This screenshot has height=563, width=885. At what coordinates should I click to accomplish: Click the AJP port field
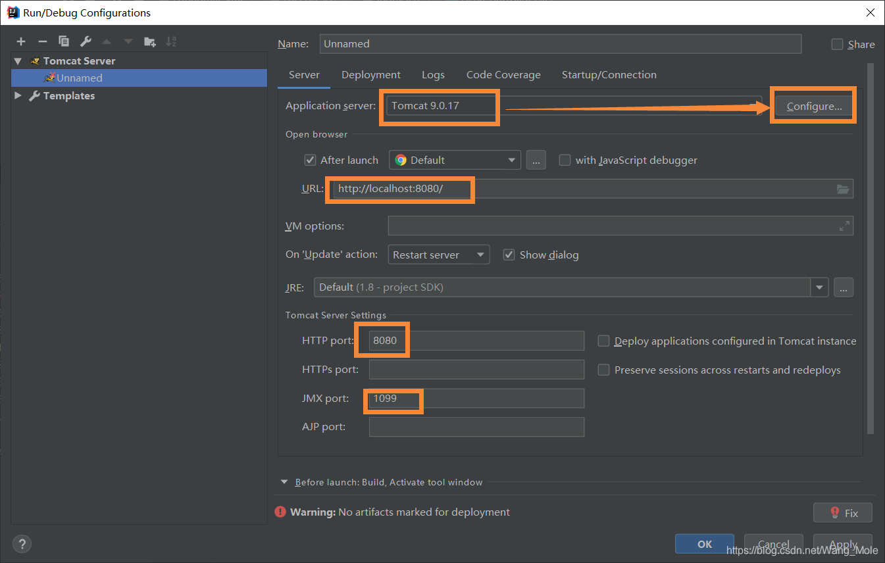[x=476, y=427]
